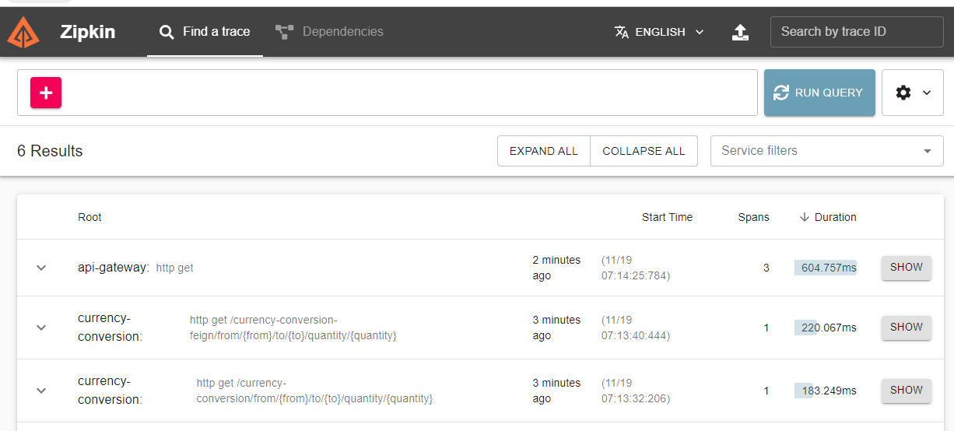Open the Service filters dropdown
The image size is (954, 431).
pos(827,151)
